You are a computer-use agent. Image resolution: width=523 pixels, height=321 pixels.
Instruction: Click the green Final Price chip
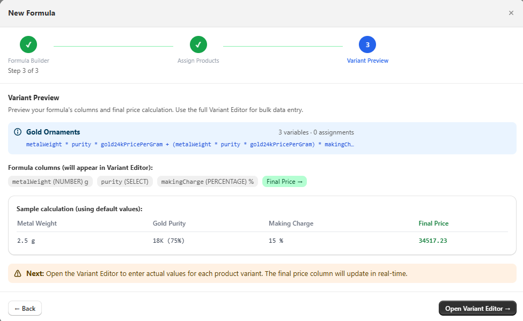pos(284,182)
